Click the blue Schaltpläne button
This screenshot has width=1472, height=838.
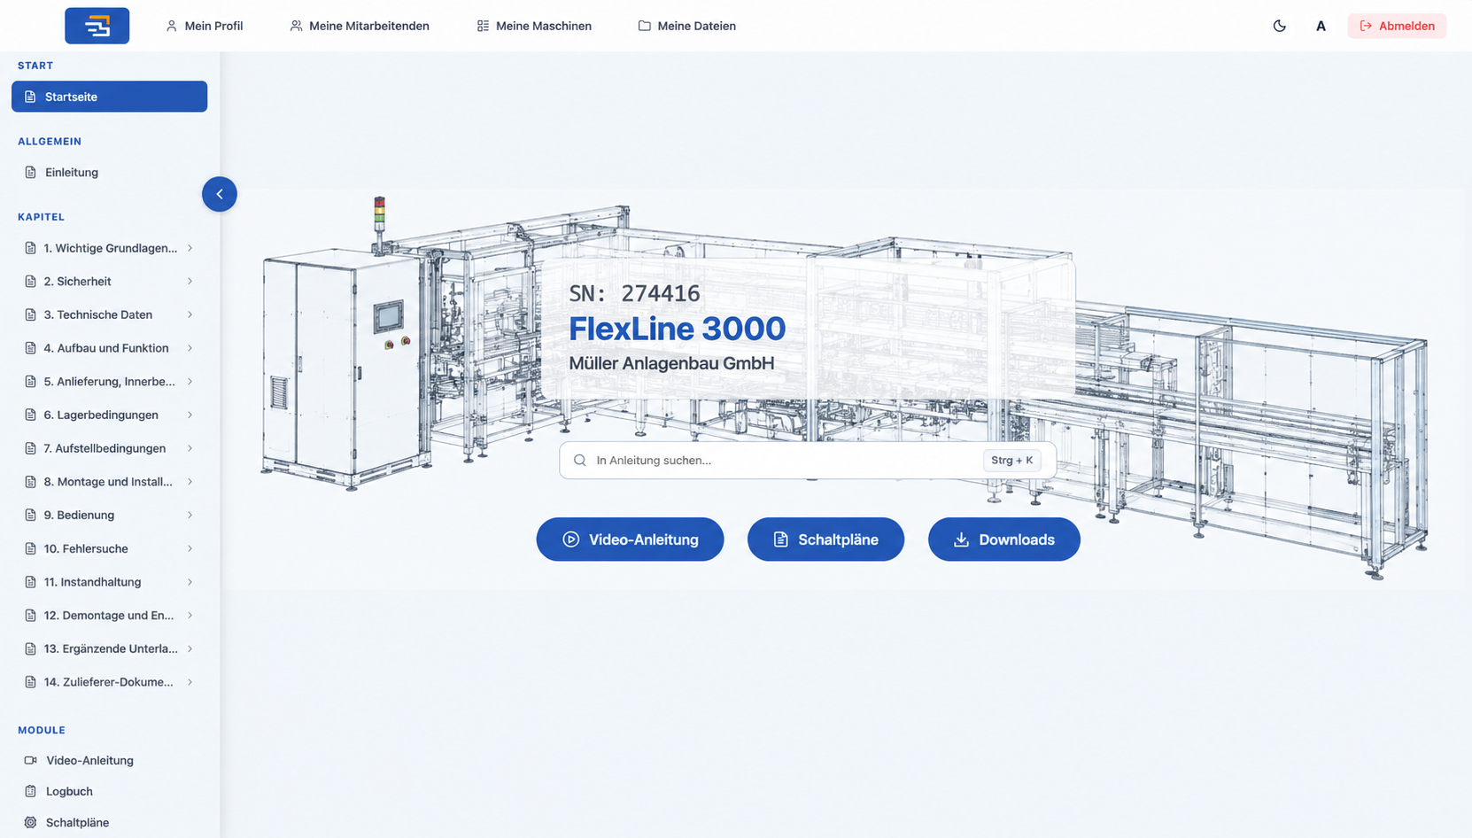(x=825, y=539)
